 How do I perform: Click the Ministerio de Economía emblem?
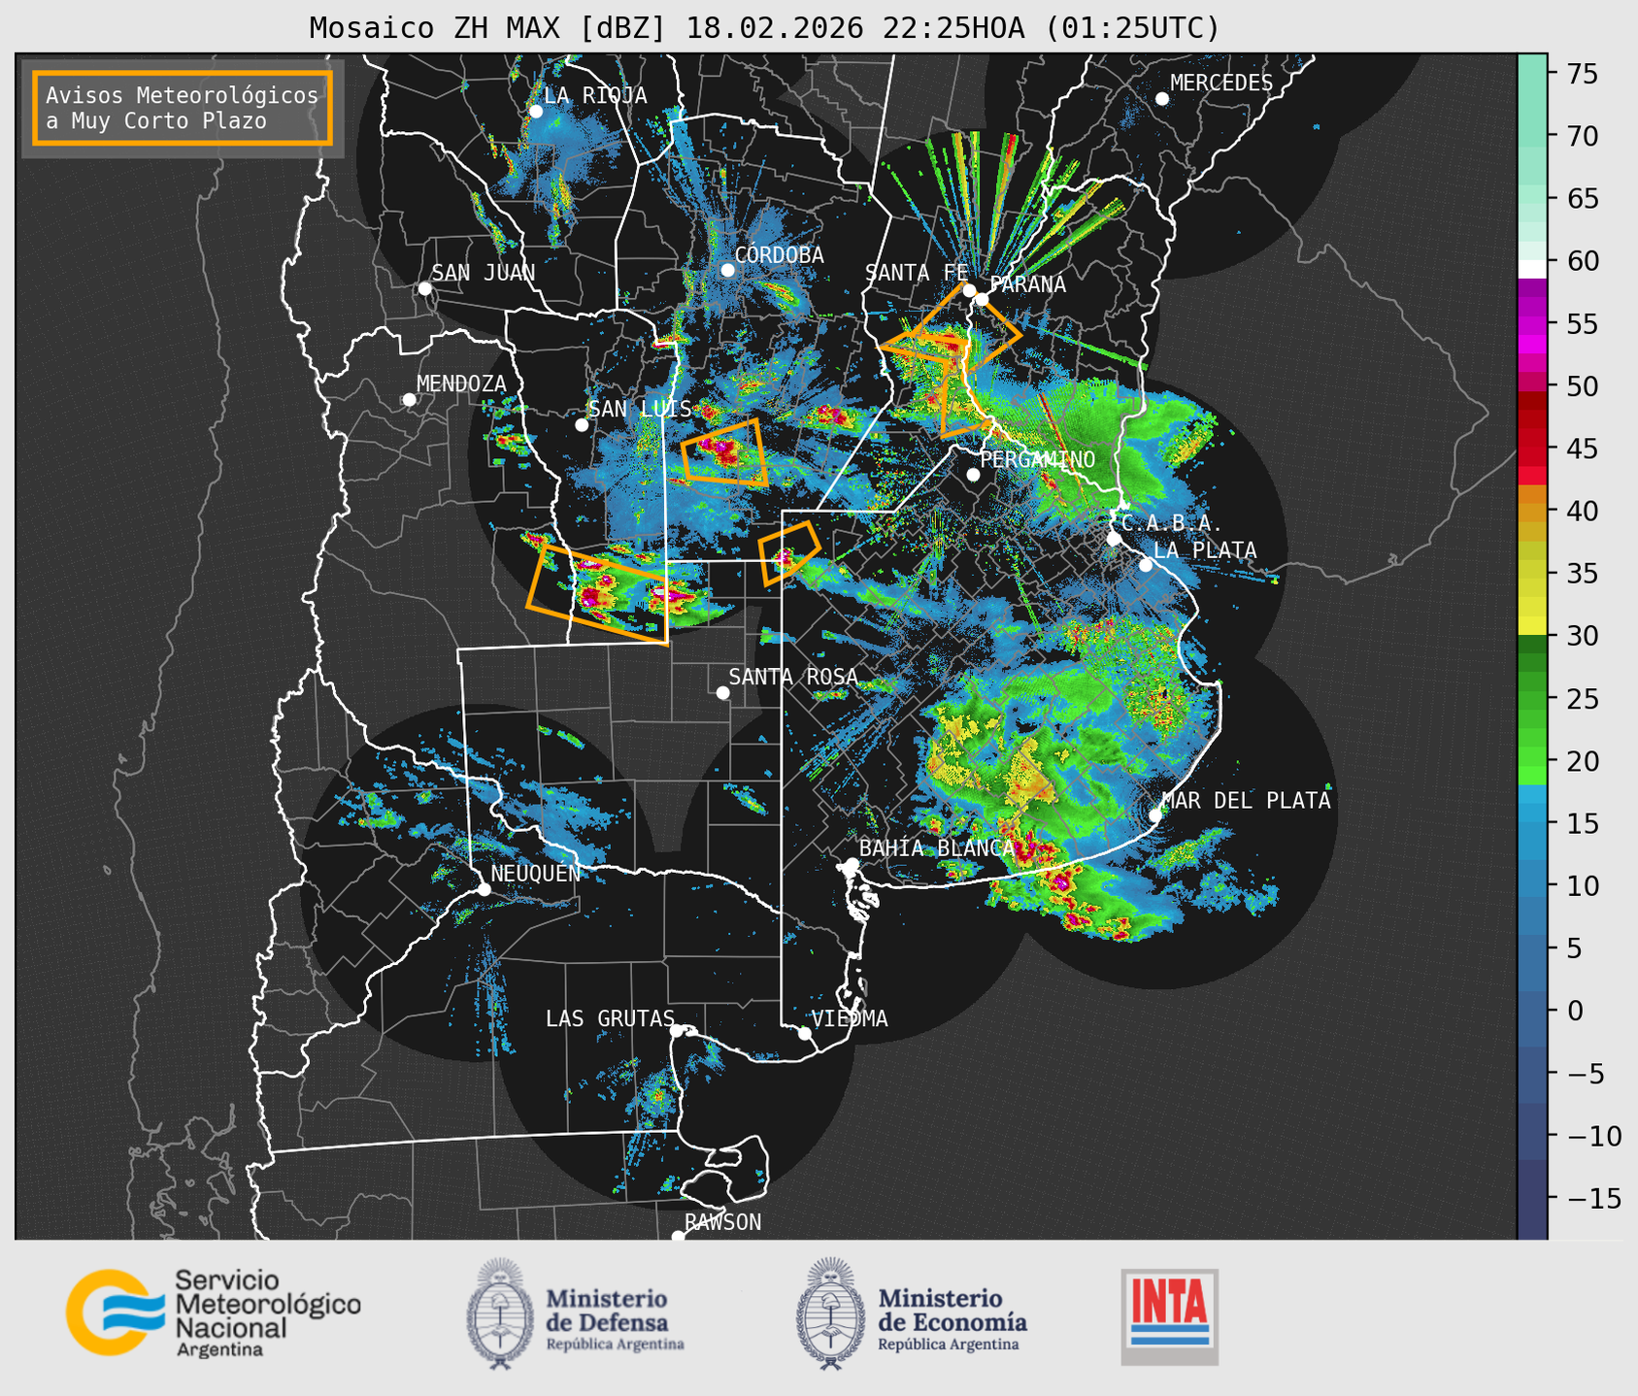pos(830,1313)
